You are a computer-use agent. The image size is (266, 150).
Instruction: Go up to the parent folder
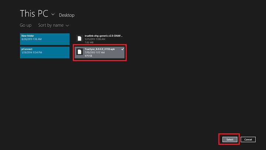pos(25,25)
